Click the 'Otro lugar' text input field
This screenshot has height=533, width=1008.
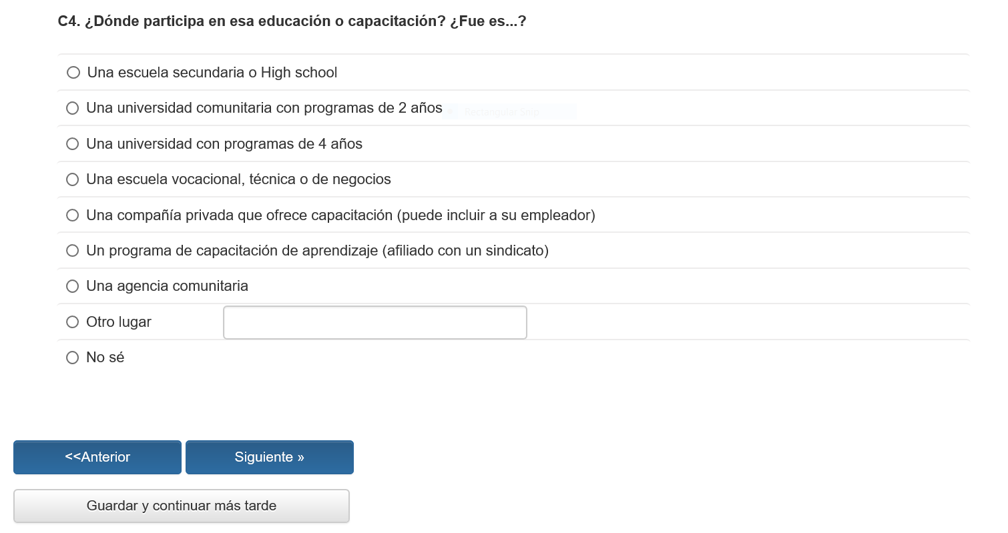tap(374, 322)
